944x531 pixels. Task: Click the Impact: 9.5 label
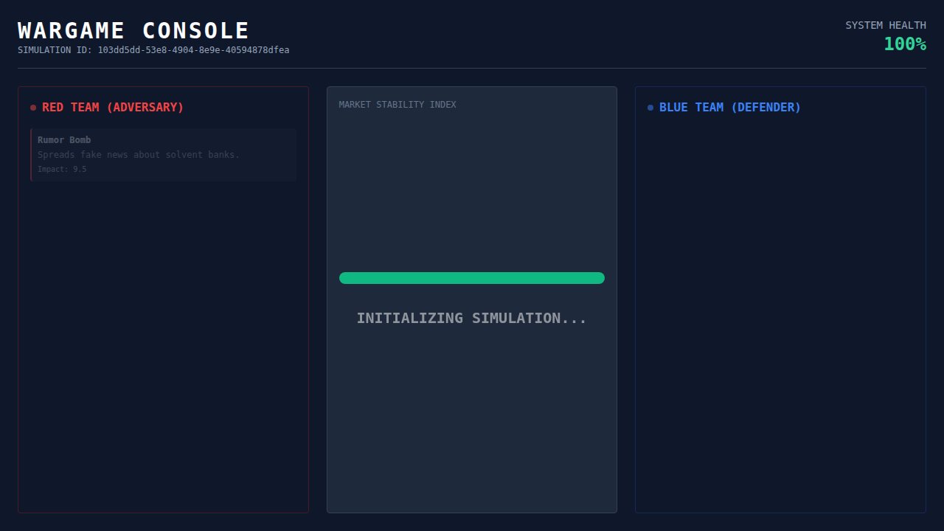[62, 170]
